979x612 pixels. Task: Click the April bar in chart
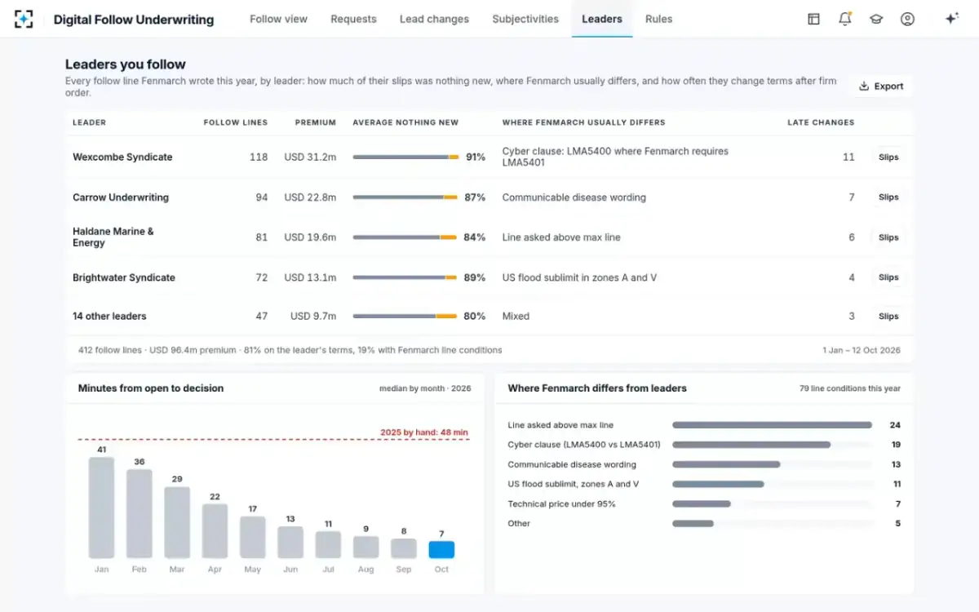coord(215,531)
